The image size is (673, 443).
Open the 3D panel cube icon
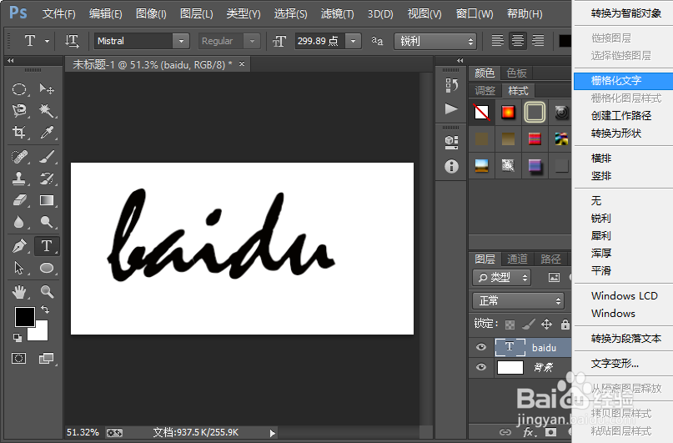click(451, 142)
